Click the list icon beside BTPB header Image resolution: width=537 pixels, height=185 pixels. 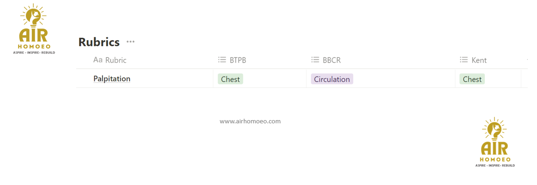[222, 60]
